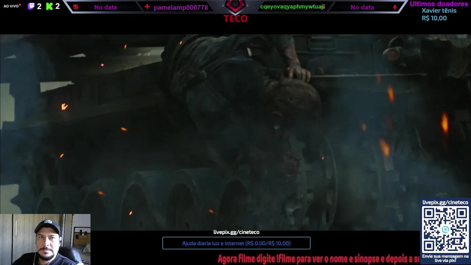Image resolution: width=471 pixels, height=265 pixels.
Task: Click the red scrolling Agora filme ticker text
Action: point(319,259)
